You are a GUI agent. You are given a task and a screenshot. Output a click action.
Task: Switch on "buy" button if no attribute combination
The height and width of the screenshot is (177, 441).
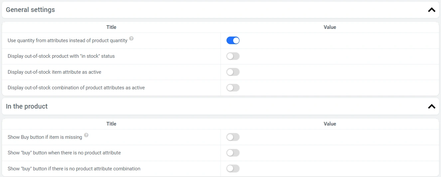pos(233,169)
